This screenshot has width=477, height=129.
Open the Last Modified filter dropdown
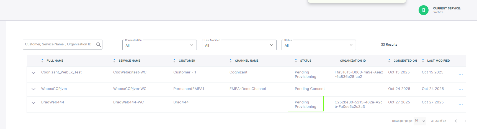click(x=239, y=45)
